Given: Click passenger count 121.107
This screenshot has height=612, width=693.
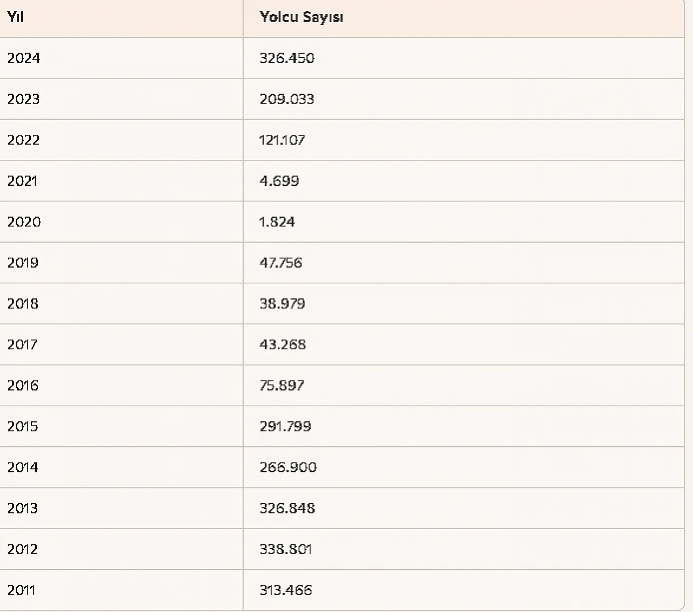Looking at the screenshot, I should 282,140.
